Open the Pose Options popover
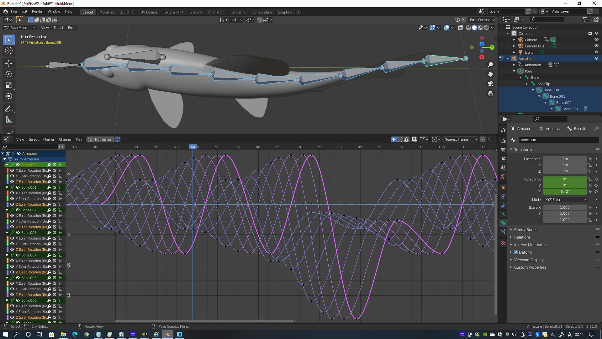 482,20
